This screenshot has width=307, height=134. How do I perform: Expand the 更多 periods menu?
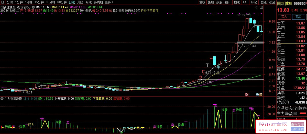click(x=109, y=2)
